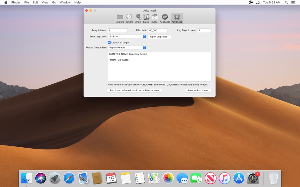Open Notes from the Dock
The image size is (300, 187).
pos(125,178)
